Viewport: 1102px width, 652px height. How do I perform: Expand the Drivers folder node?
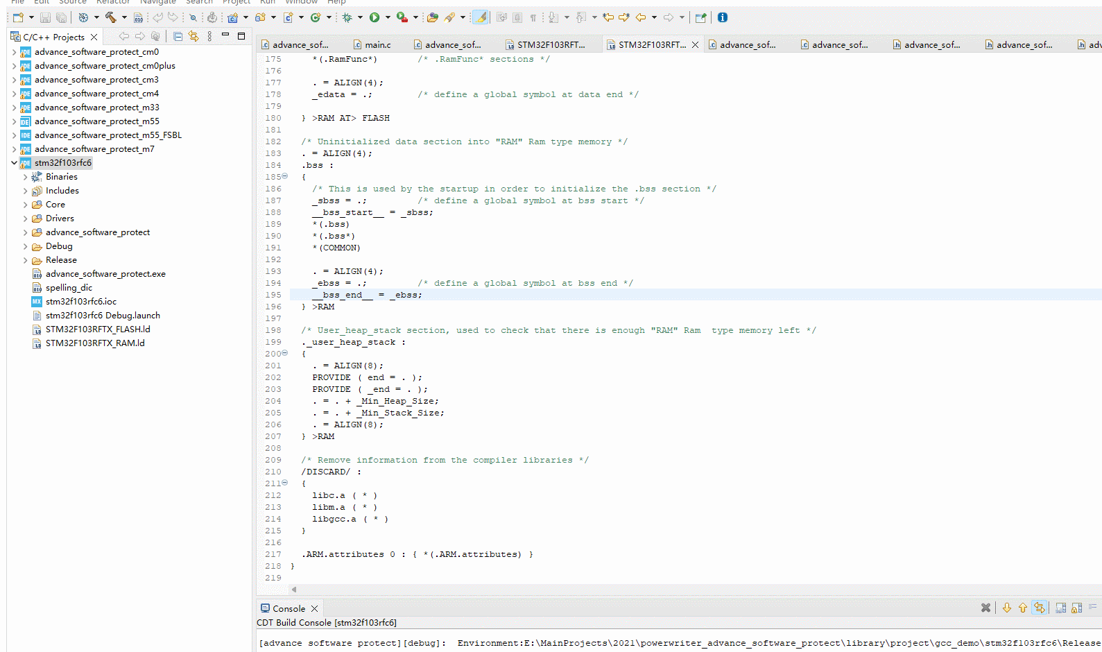pos(26,218)
